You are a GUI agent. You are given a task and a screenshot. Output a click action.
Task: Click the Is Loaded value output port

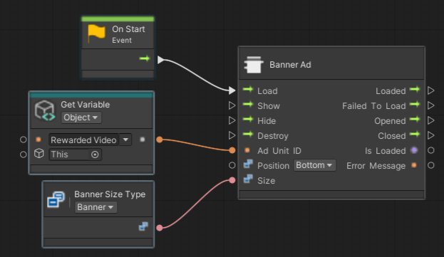click(430, 150)
